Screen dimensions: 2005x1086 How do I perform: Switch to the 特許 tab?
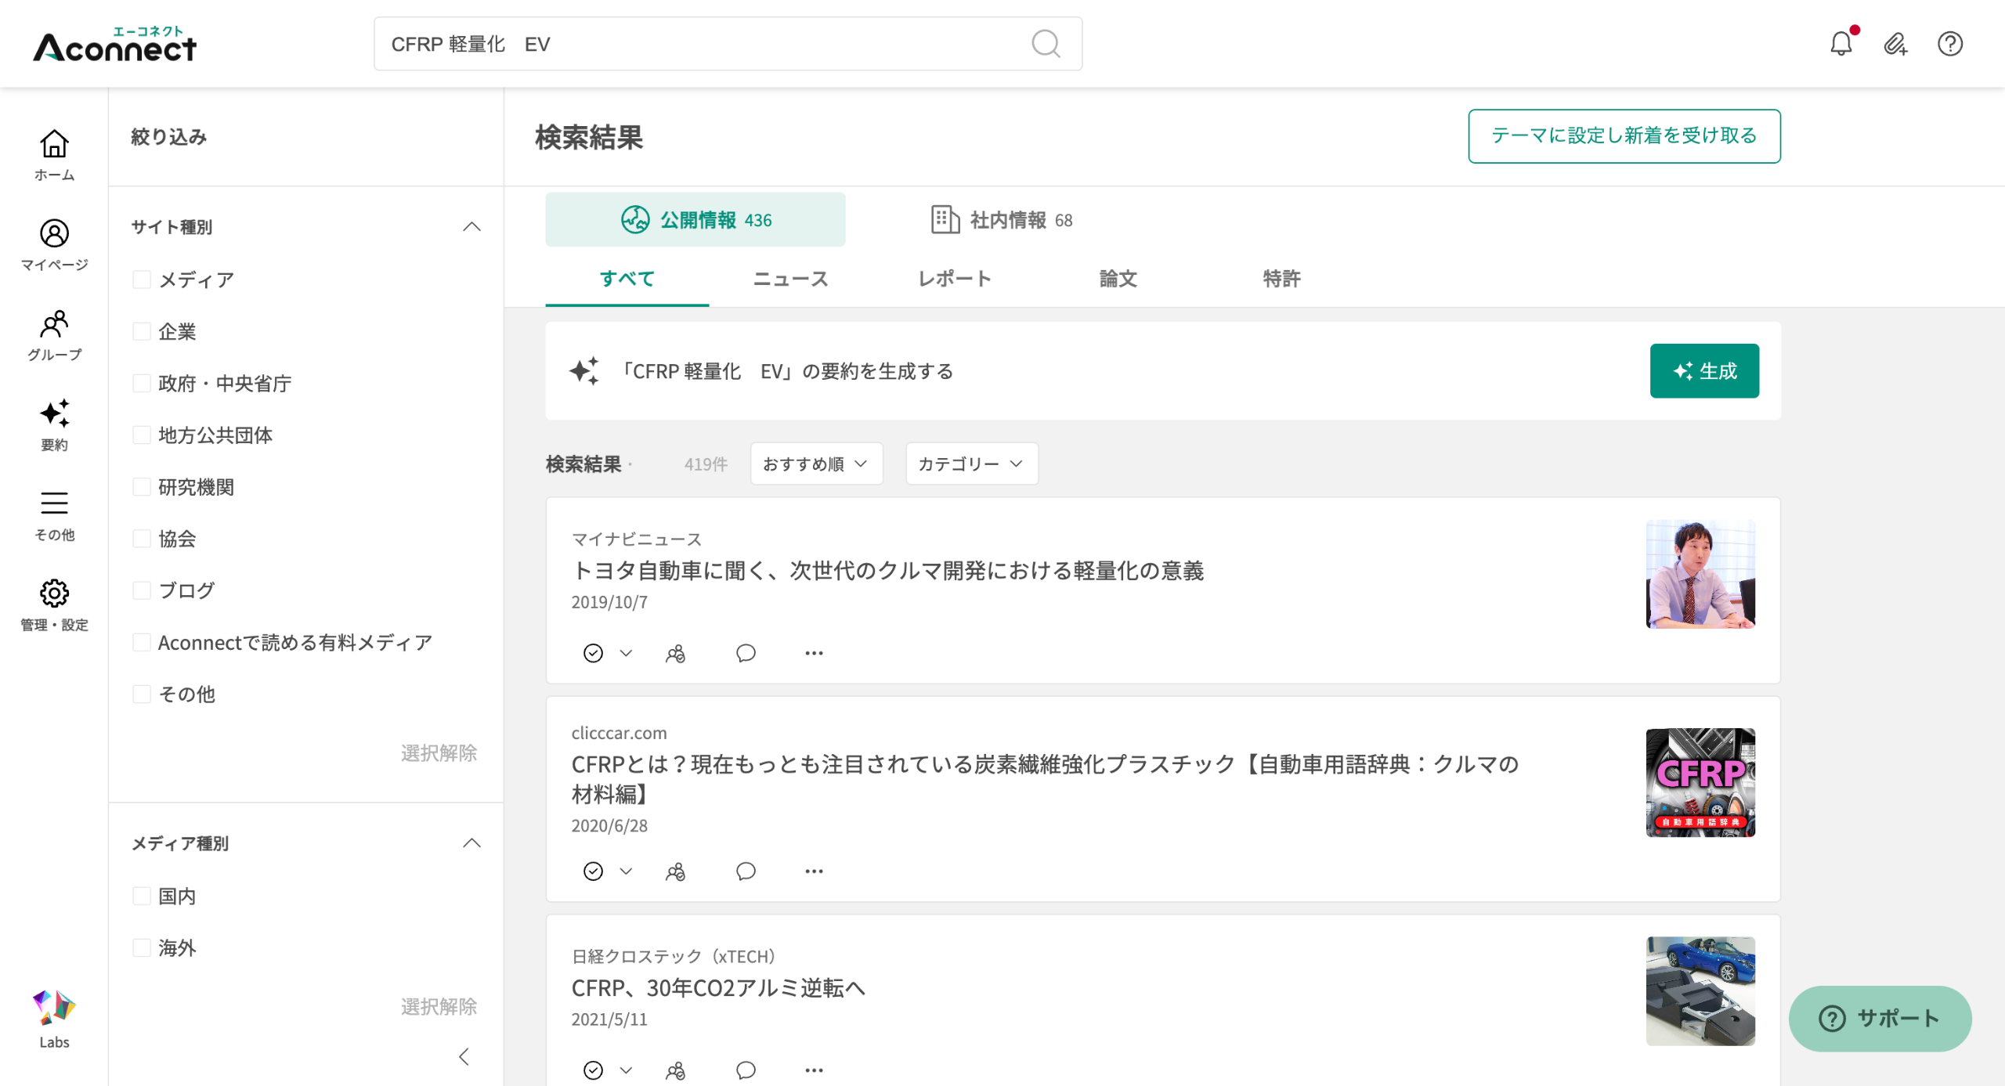pos(1281,279)
